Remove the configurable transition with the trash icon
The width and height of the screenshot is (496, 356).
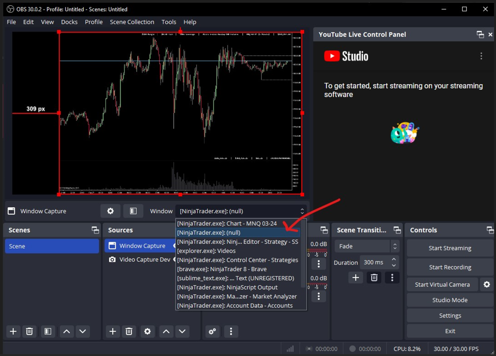374,278
